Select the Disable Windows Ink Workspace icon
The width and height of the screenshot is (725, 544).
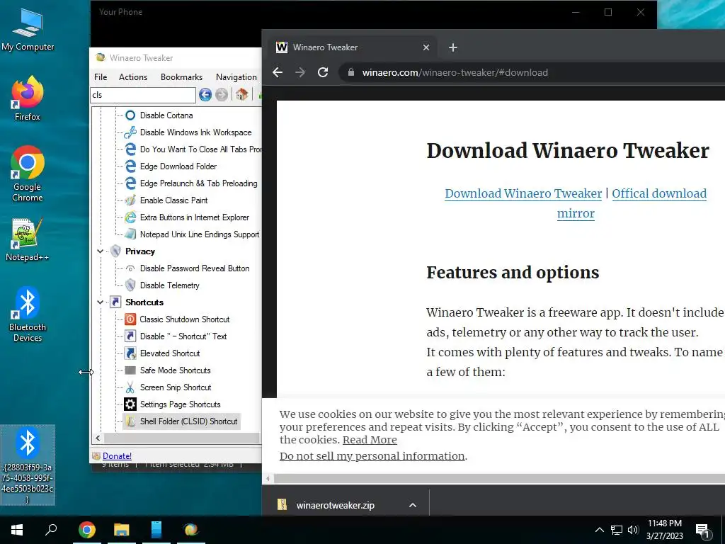point(130,132)
